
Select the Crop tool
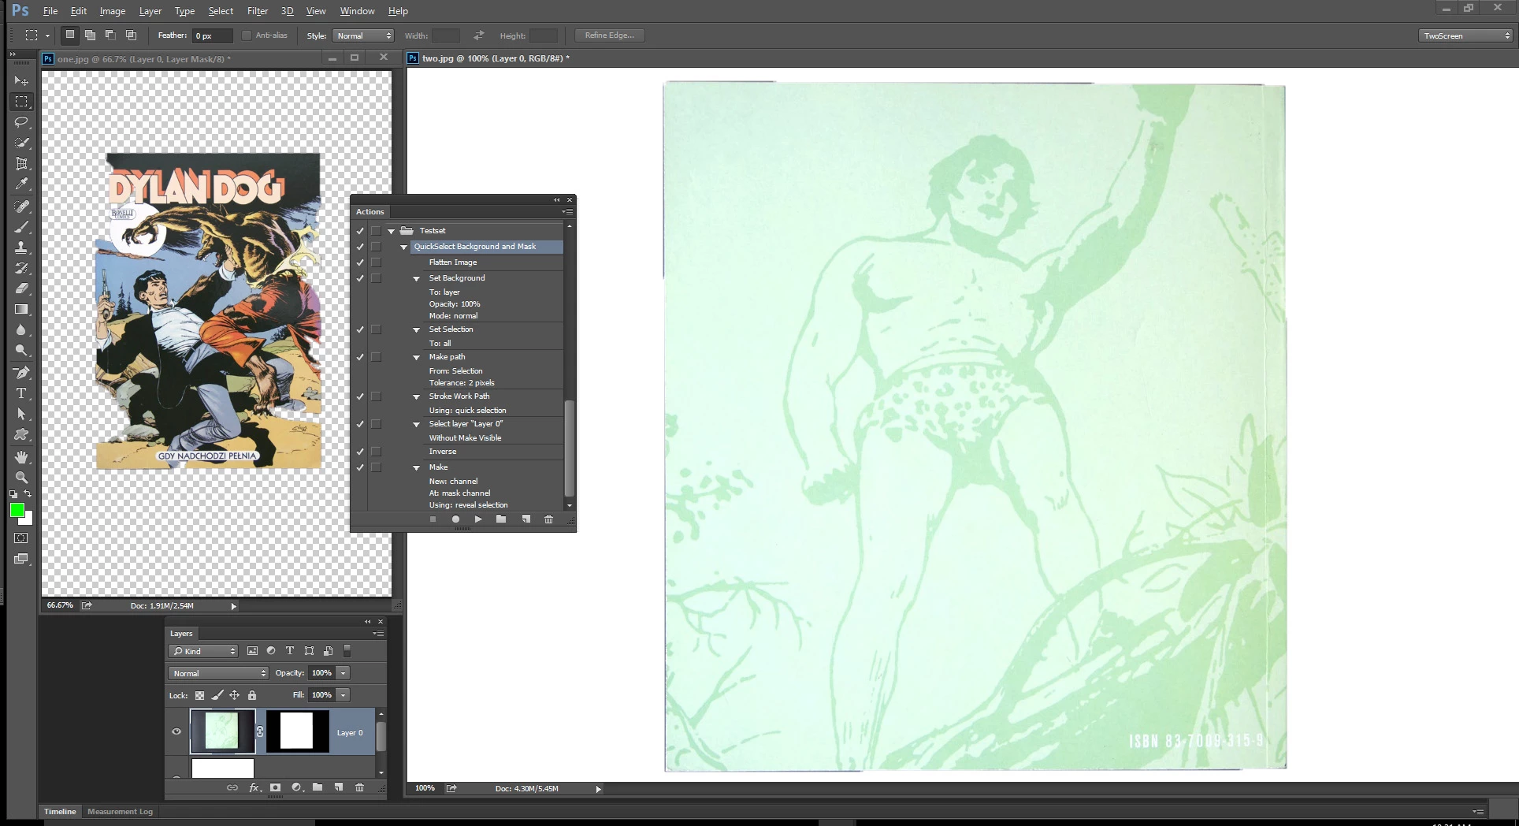pos(21,164)
